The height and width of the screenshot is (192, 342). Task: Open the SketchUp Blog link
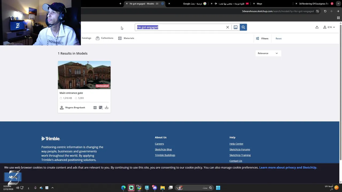163,149
